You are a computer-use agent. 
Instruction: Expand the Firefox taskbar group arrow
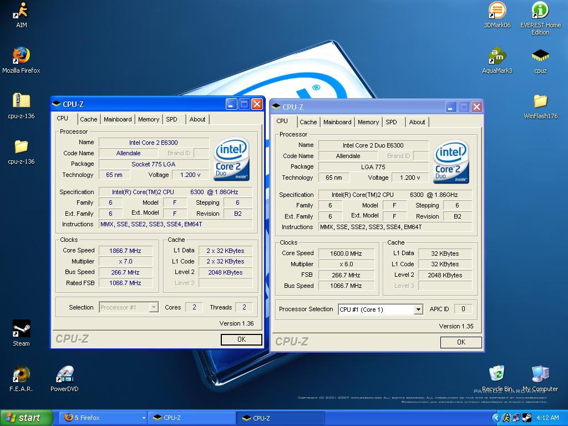(x=144, y=418)
